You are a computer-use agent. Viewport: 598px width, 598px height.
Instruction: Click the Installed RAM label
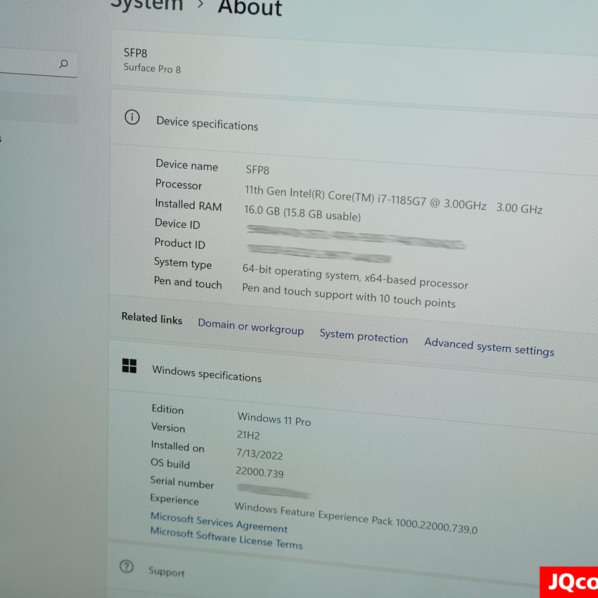(189, 205)
